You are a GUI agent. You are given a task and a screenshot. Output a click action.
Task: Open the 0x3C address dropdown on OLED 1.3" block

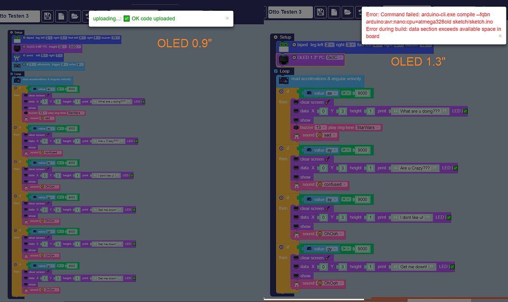pos(335,57)
